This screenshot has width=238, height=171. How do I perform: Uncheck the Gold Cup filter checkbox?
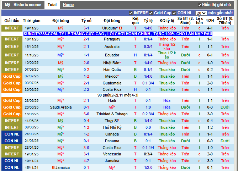[x=151, y=13]
